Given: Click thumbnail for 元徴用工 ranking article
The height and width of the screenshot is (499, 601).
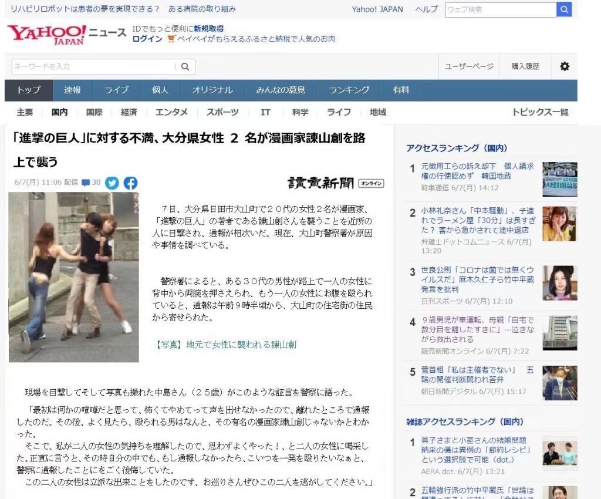Looking at the screenshot, I should (559, 179).
